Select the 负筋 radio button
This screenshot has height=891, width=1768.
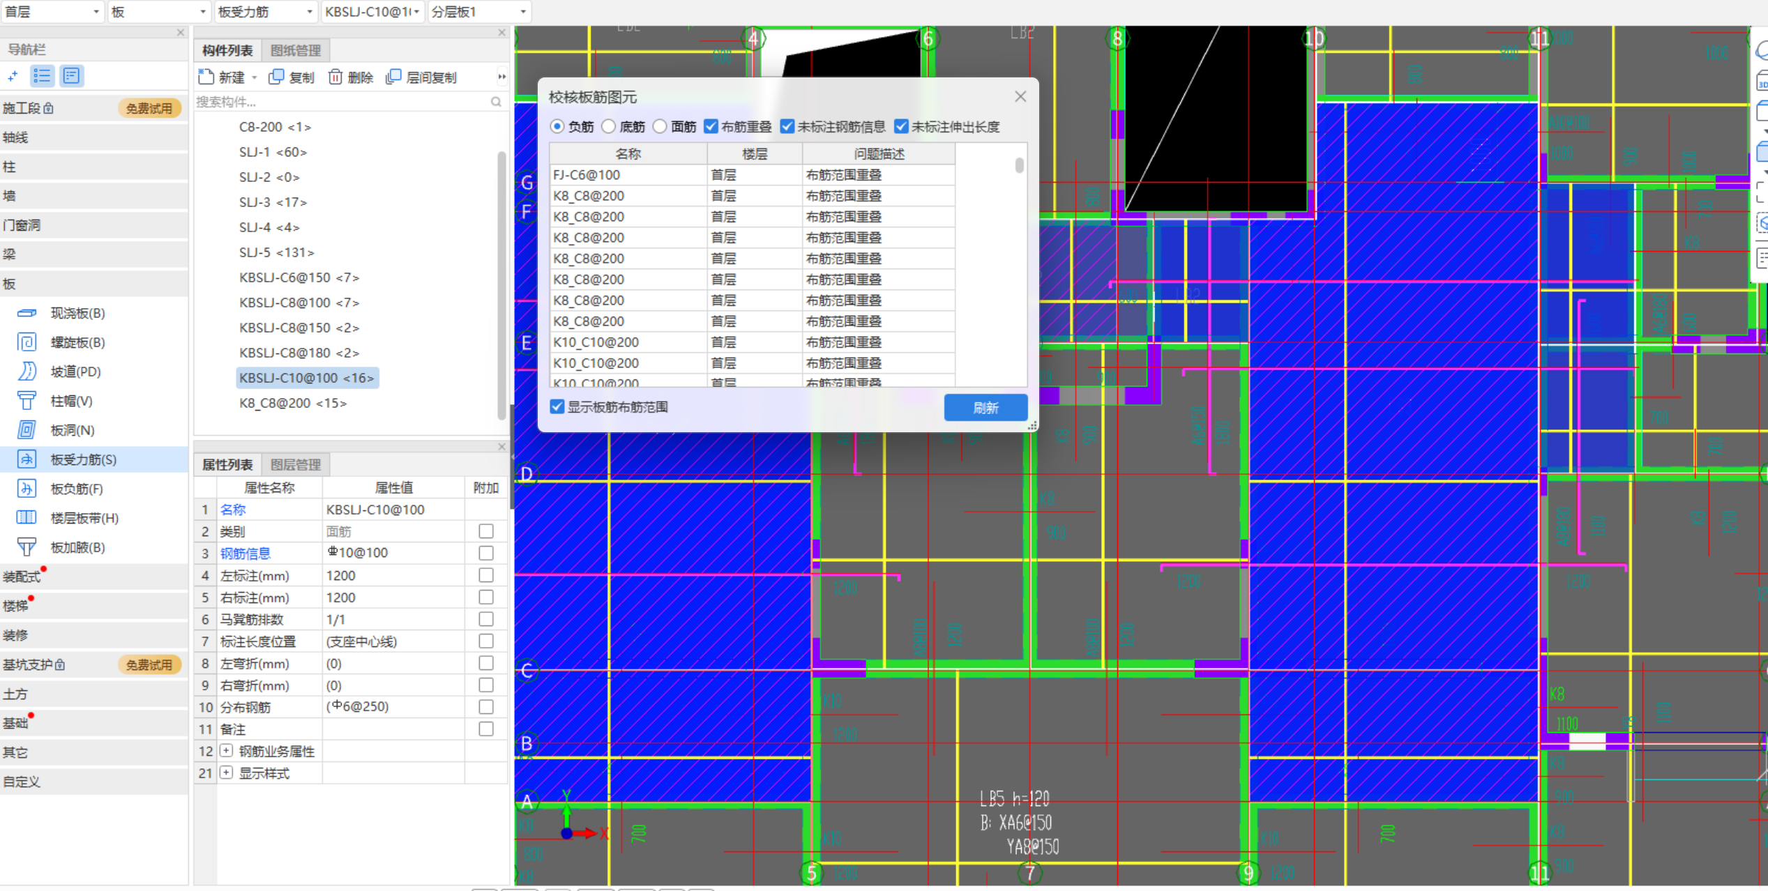coord(557,127)
